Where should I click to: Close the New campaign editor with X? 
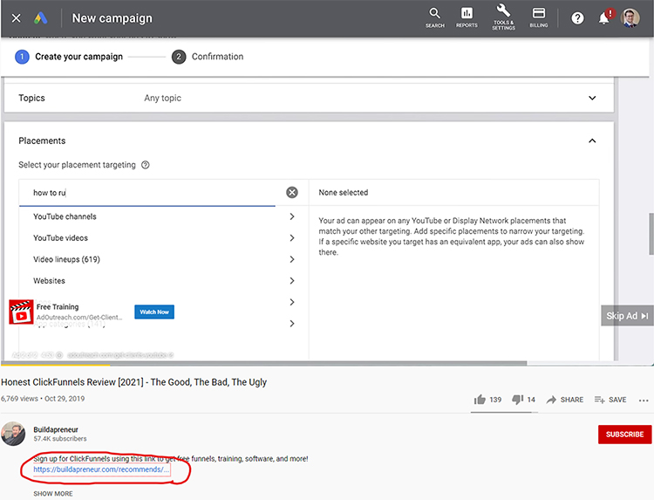point(16,18)
